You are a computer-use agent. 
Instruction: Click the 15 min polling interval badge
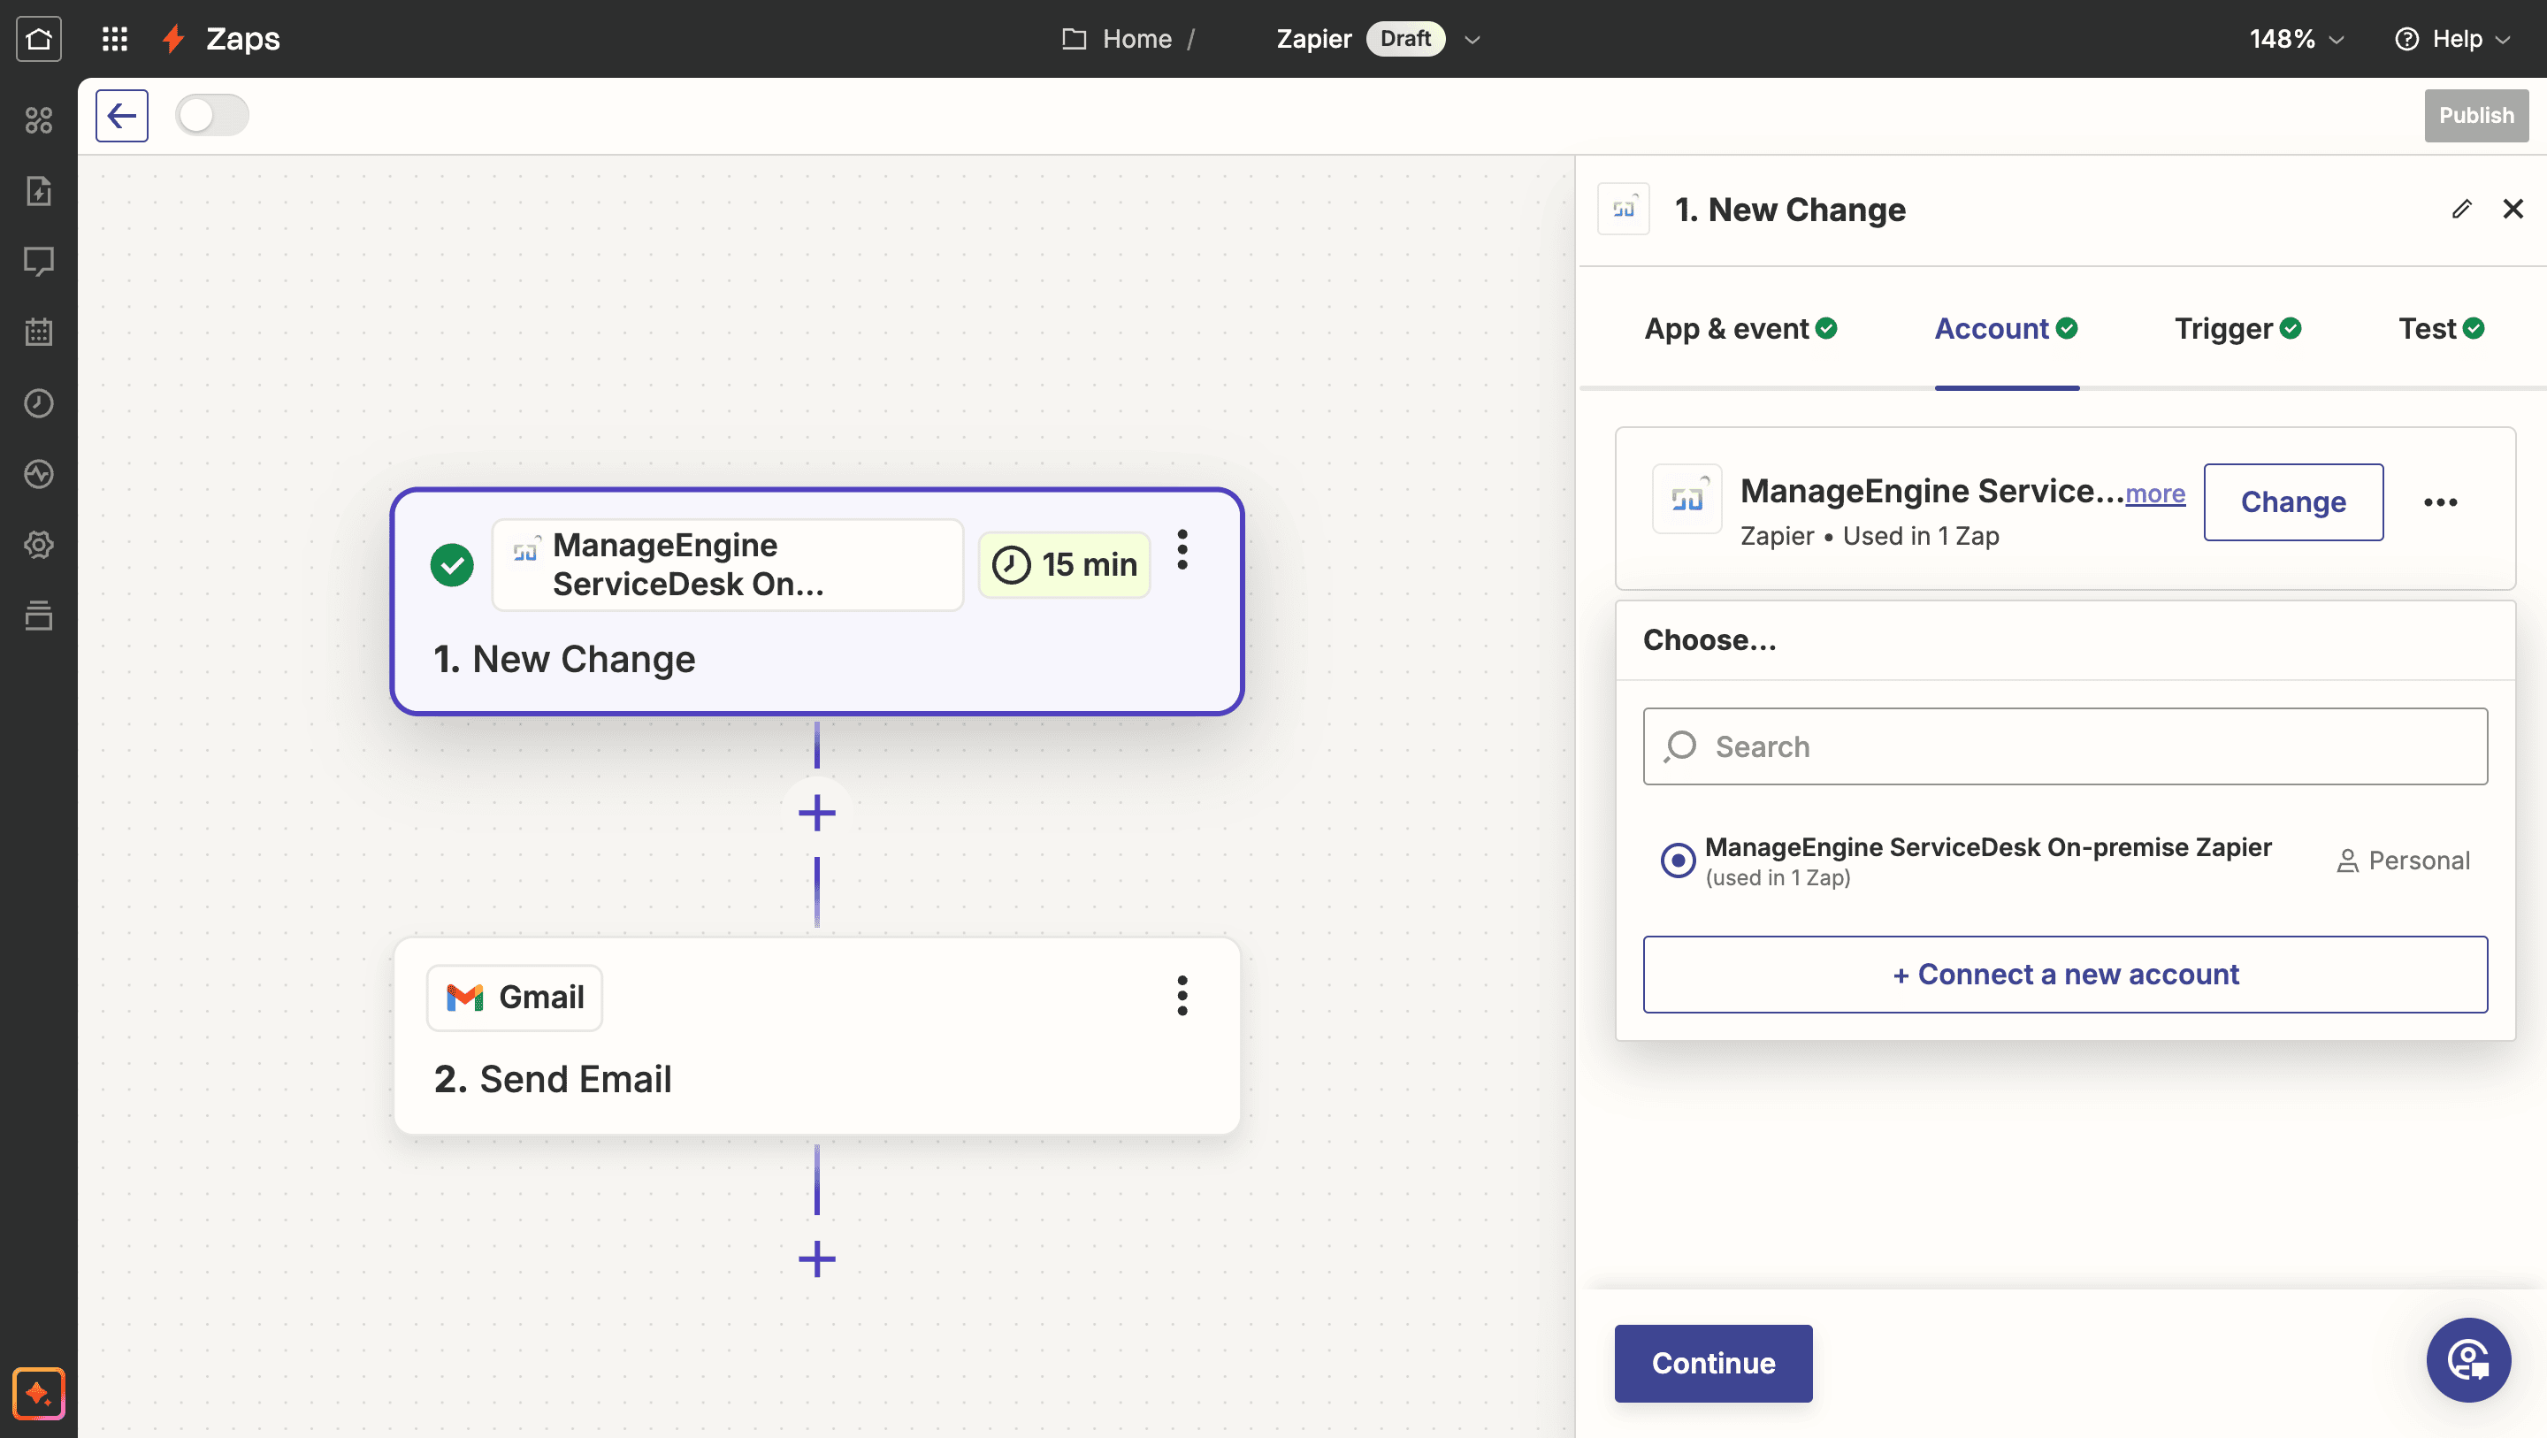(1064, 565)
